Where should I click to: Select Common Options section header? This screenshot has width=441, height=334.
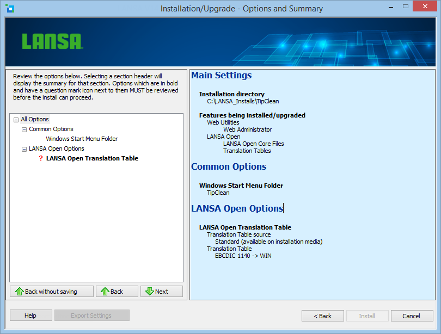[51, 129]
